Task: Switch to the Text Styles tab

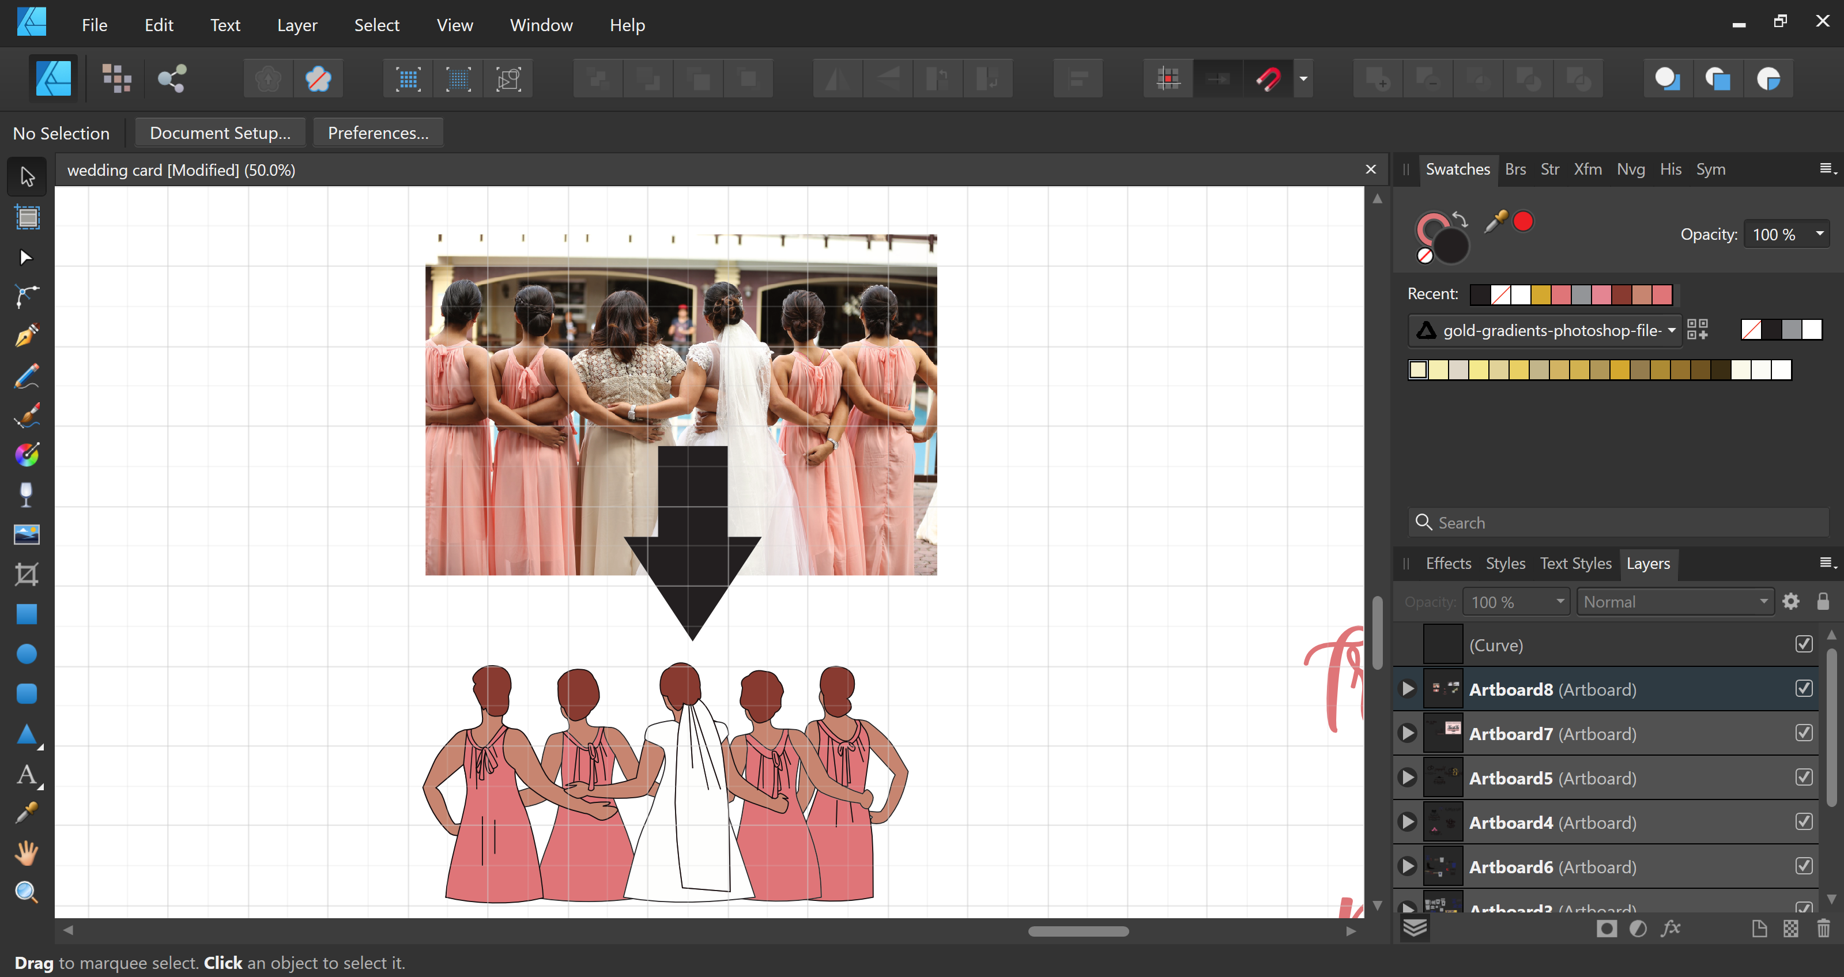Action: [1575, 563]
